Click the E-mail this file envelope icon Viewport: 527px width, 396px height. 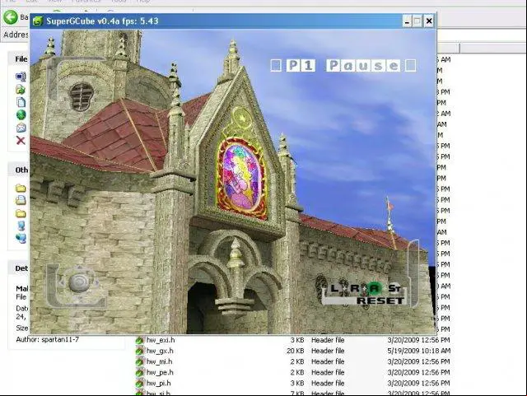pos(21,128)
